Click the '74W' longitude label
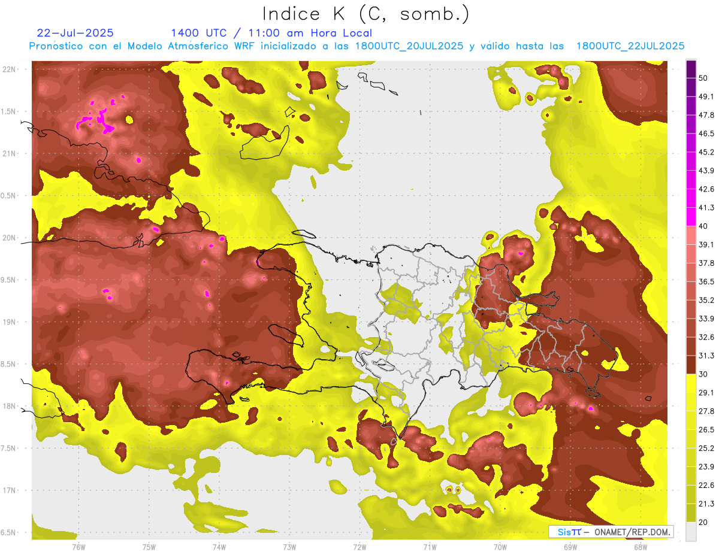The width and height of the screenshot is (719, 555). tap(219, 547)
